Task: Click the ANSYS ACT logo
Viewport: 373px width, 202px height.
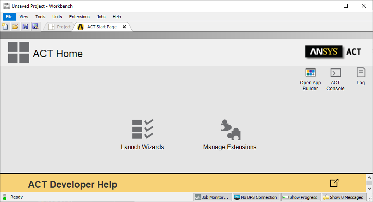Action: click(x=333, y=52)
